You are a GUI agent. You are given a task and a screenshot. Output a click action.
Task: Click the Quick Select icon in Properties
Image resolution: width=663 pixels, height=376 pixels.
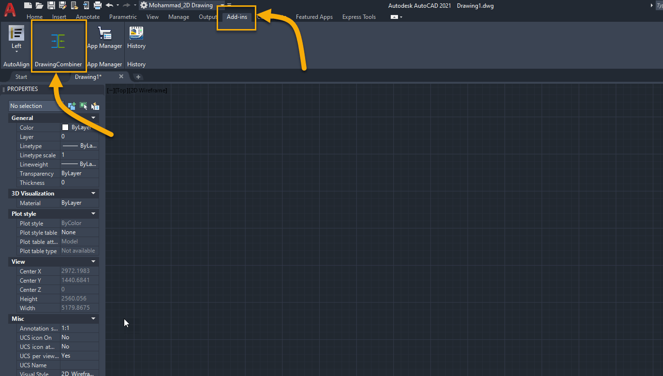coord(95,106)
